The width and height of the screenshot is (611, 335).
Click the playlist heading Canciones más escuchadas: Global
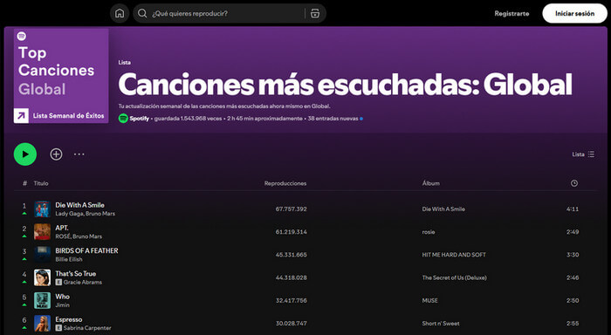pos(346,85)
